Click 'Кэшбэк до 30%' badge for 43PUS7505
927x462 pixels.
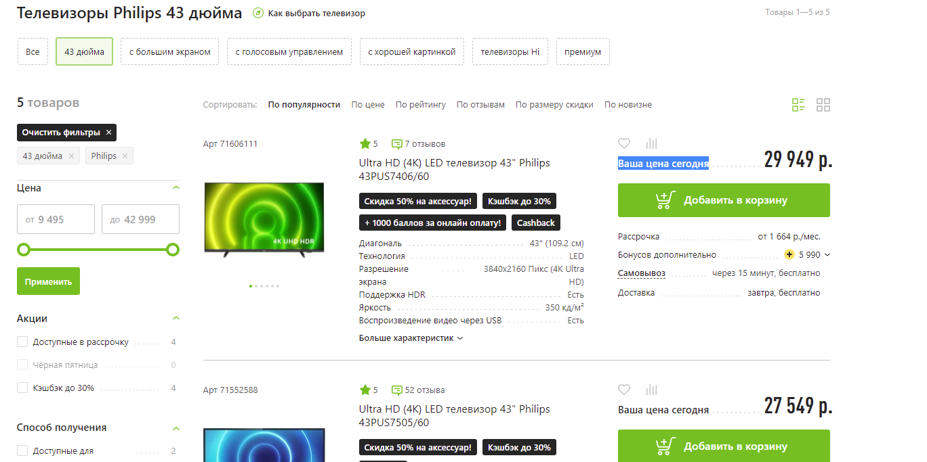(x=519, y=448)
